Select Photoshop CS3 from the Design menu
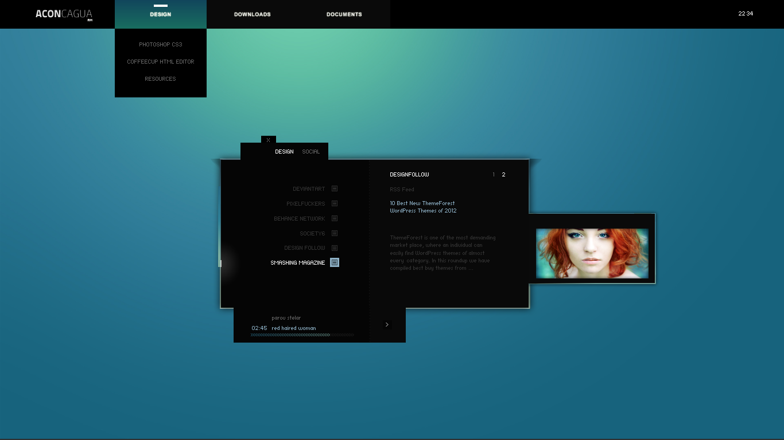 pyautogui.click(x=160, y=45)
